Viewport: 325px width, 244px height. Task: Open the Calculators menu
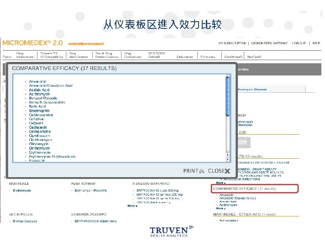point(185,57)
